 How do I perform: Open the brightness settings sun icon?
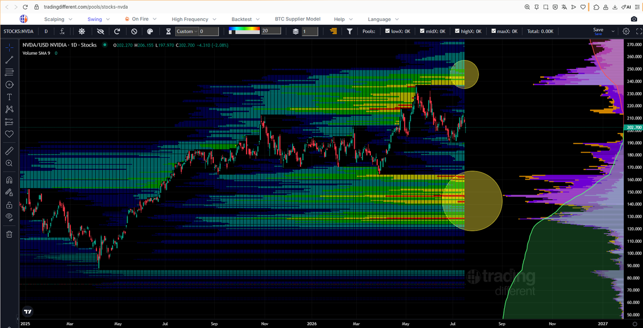82,32
